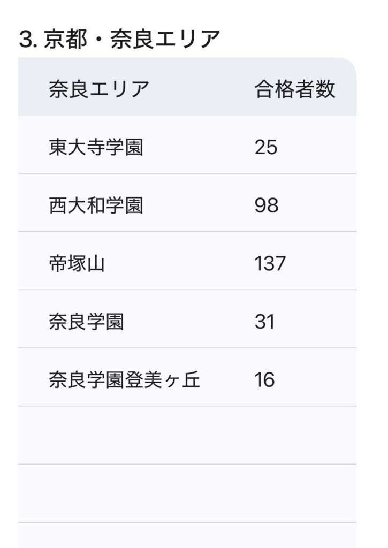Click the second empty row's count cell
Screen dimensions: 388x548
click(x=295, y=493)
